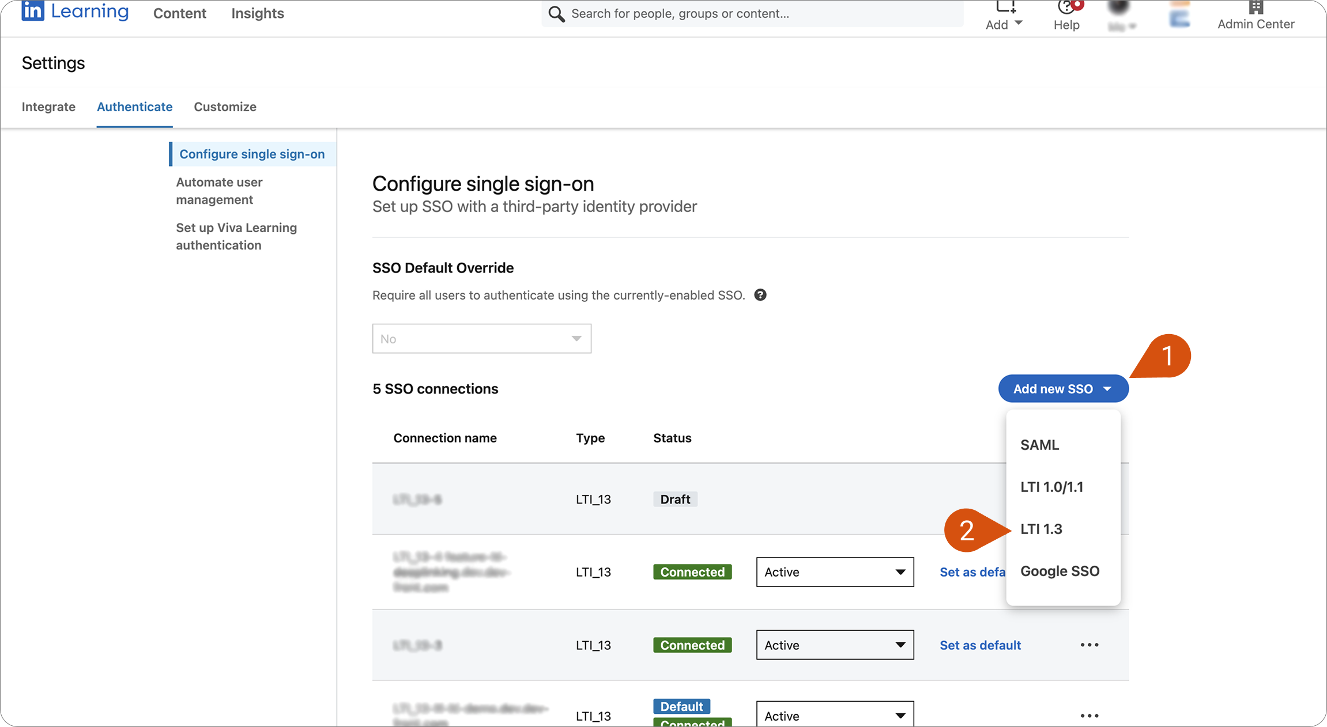The image size is (1327, 727).
Task: Click LTI_13 type in the Draft row
Action: point(593,499)
